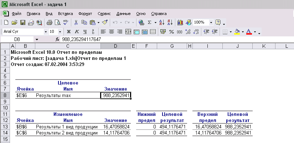The width and height of the screenshot is (294, 143).
Task: Open a file with folder icon
Action: pos(14,23)
